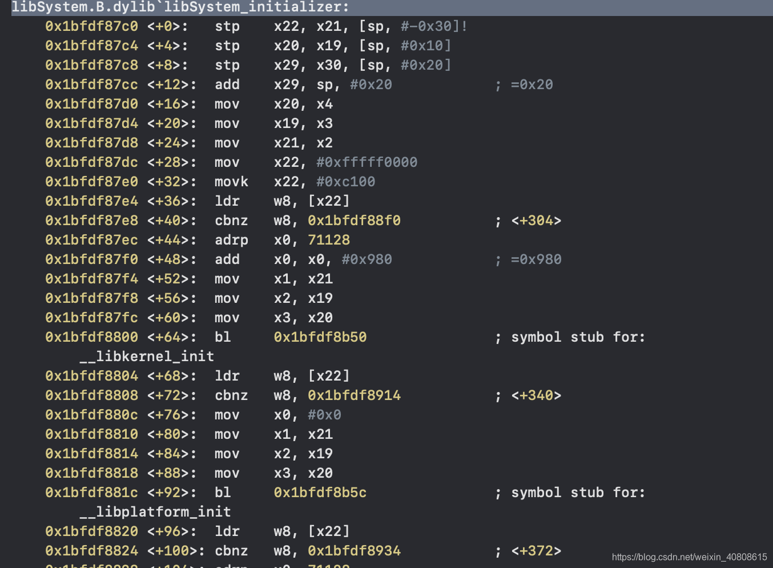Click branch target 0x1bfdf8934
This screenshot has height=568, width=773.
tap(354, 551)
